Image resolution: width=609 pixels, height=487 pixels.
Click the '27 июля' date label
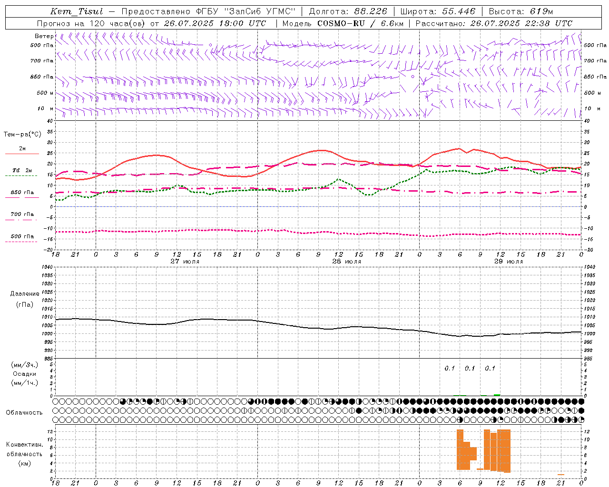click(x=185, y=261)
